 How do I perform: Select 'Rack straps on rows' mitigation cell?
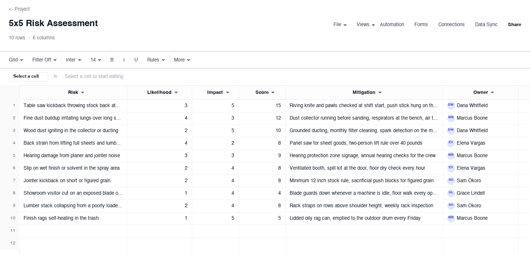(364, 206)
